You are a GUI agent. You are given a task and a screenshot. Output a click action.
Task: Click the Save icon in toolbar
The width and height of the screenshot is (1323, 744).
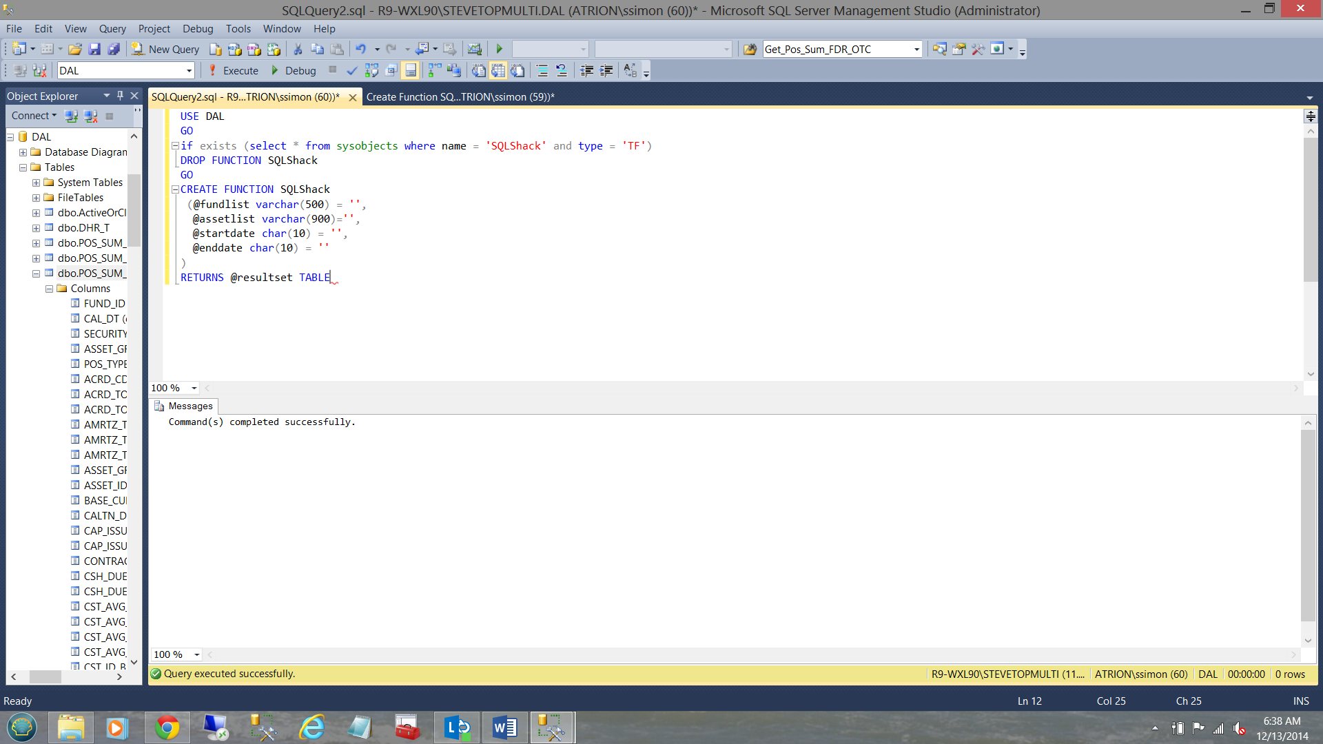coord(94,49)
